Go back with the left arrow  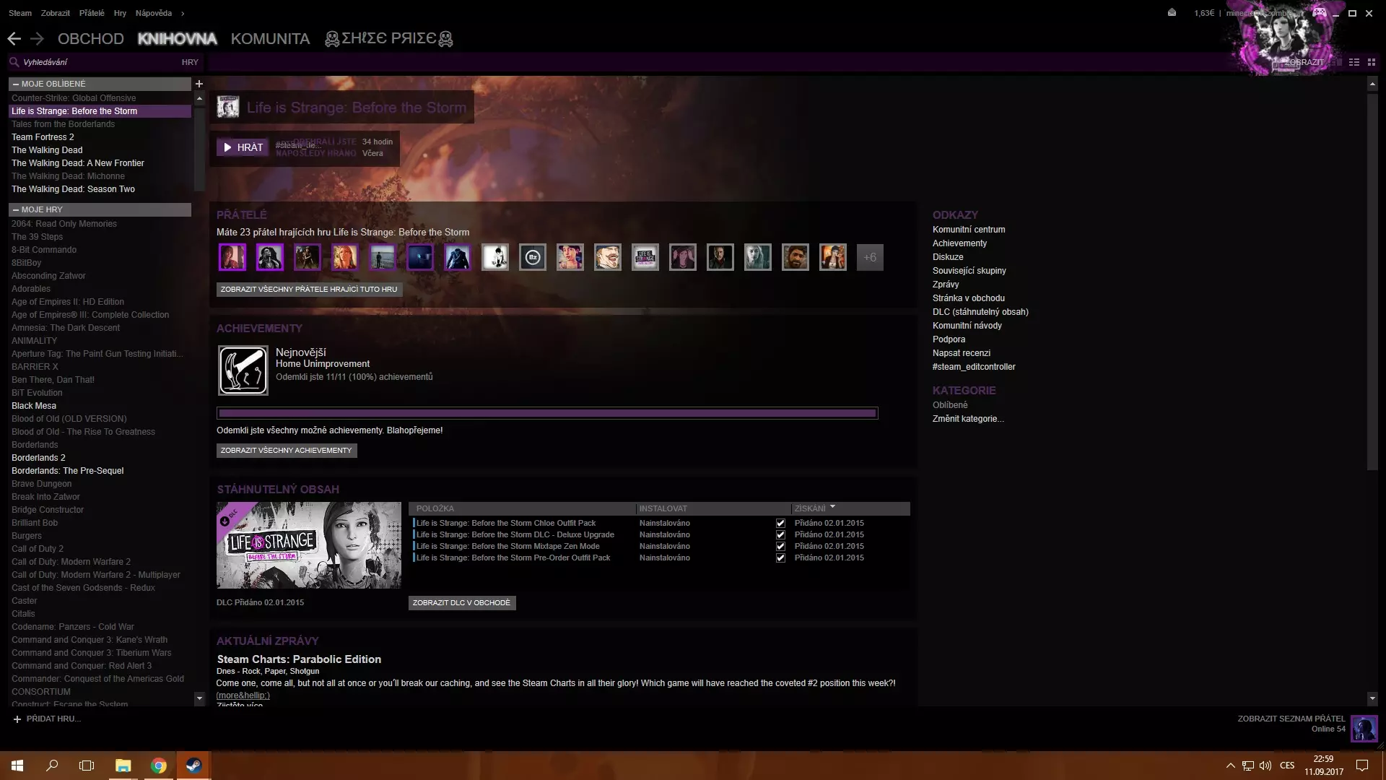tap(14, 39)
